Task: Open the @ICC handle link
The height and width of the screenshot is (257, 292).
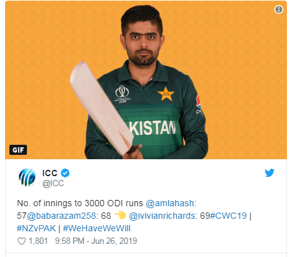Action: tap(53, 183)
